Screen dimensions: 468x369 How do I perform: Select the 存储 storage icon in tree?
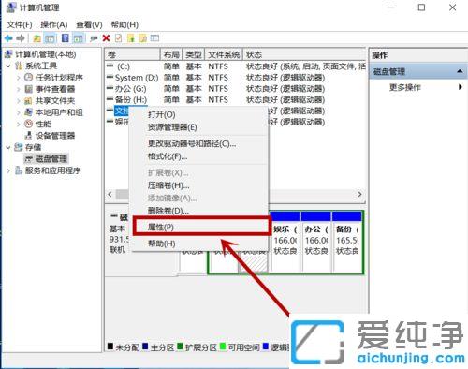(19, 147)
